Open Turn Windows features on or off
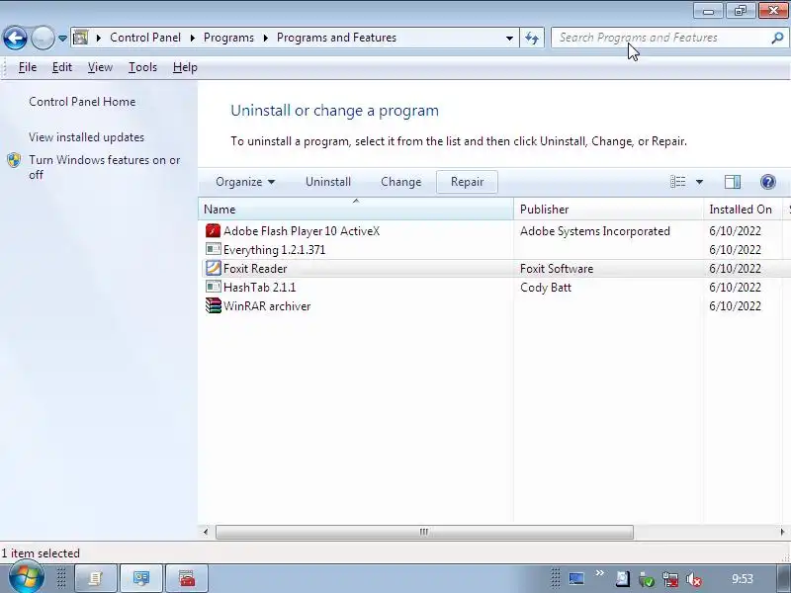The image size is (791, 593). point(104,167)
